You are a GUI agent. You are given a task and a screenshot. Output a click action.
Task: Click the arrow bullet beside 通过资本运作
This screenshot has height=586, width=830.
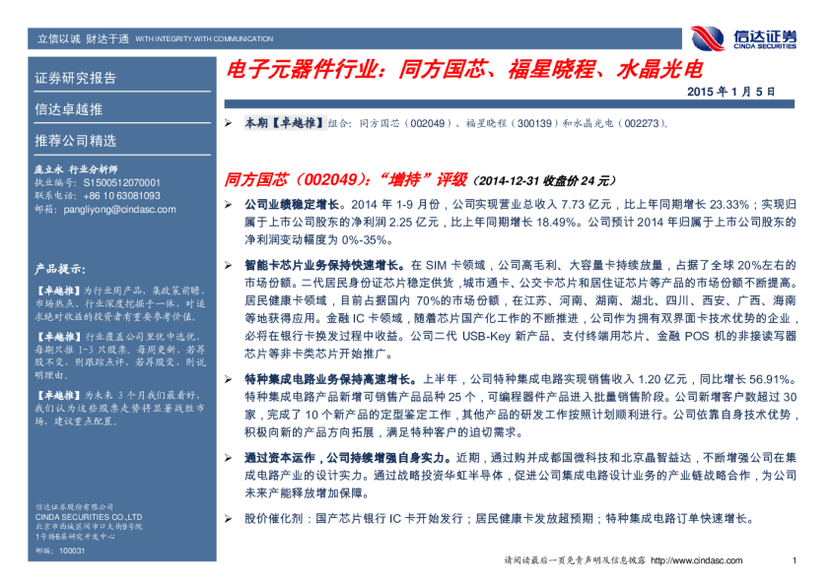229,458
